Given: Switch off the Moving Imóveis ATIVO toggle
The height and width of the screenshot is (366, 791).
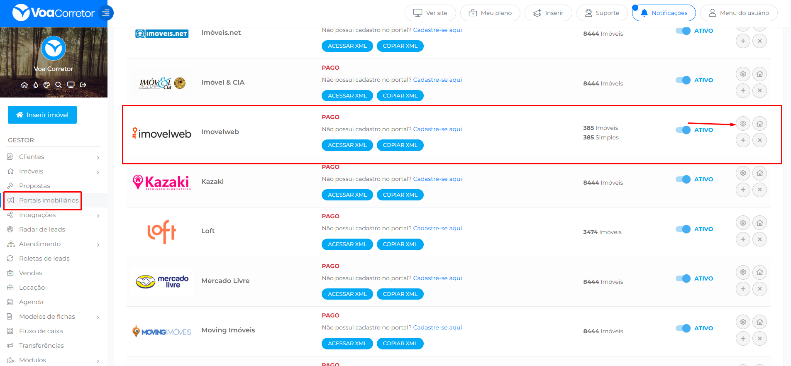Looking at the screenshot, I should [x=683, y=328].
